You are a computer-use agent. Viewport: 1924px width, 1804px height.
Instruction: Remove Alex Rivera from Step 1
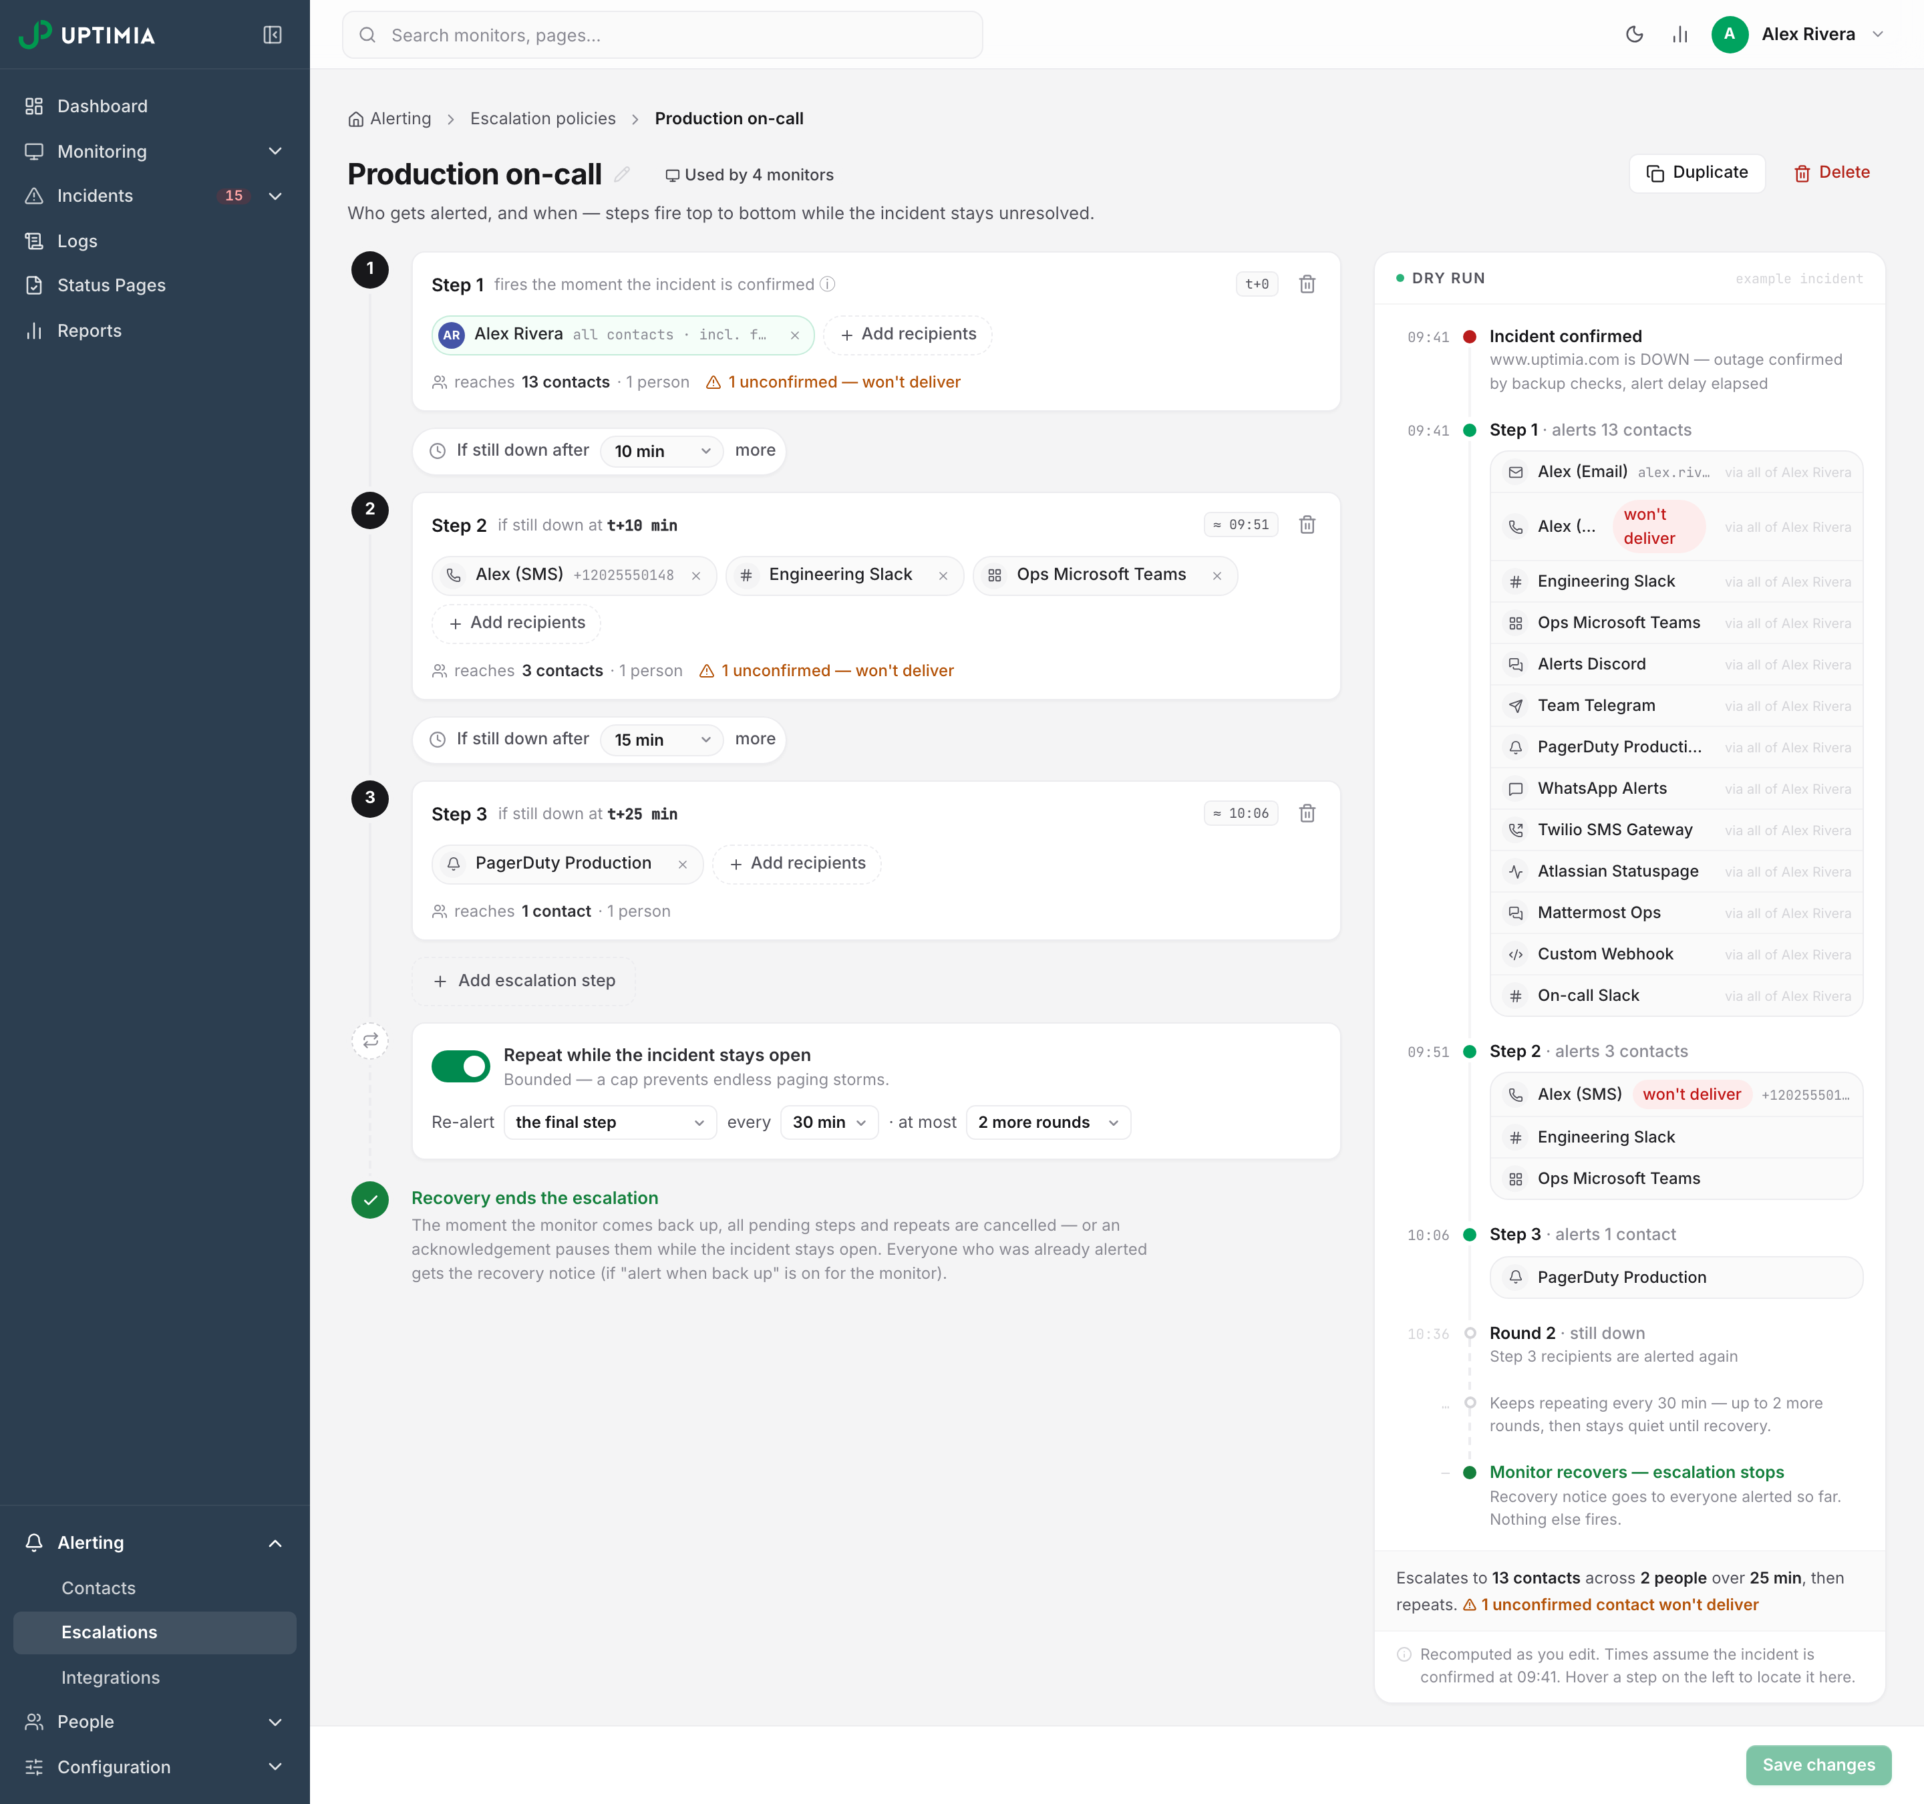click(794, 335)
